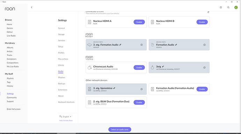
Task: Open the English language dropdown
Action: click(65, 117)
